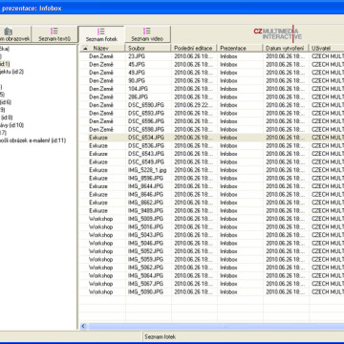Image resolution: width=344 pixels, height=344 pixels.
Task: Select the tree item ending in (id:6)
Action: pyautogui.click(x=6, y=102)
